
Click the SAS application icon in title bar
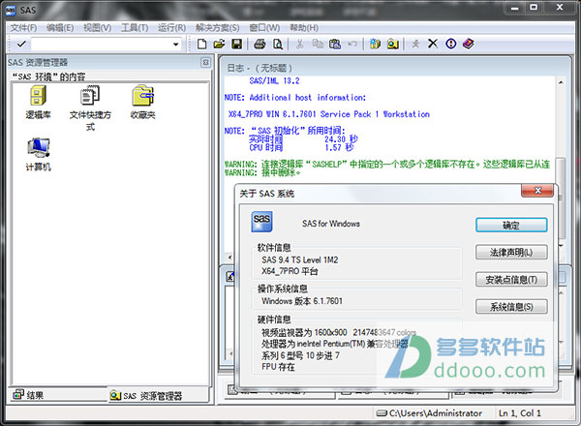point(11,11)
